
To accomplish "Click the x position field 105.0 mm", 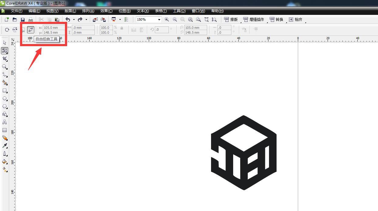I will point(54,28).
